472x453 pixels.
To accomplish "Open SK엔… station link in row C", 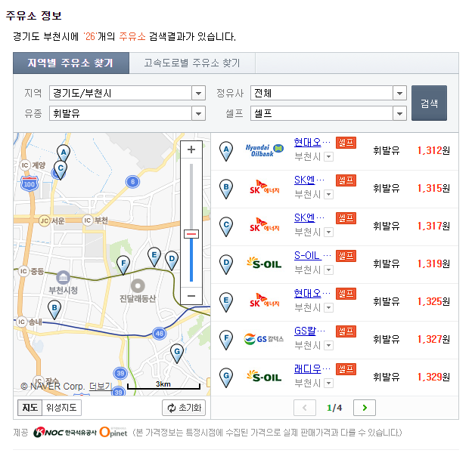I will (x=309, y=217).
